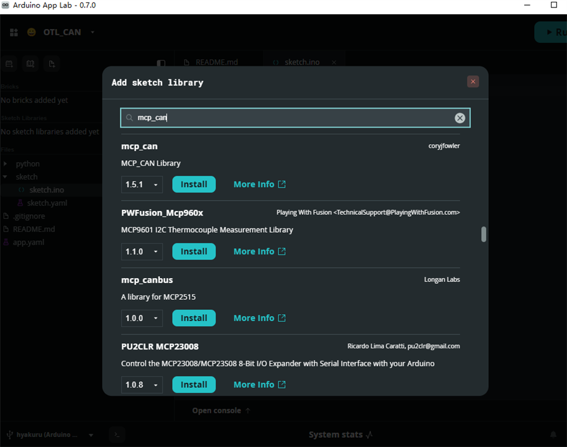Screen dimensions: 567x447
Task: Click the search magnifier icon
Action: [129, 117]
